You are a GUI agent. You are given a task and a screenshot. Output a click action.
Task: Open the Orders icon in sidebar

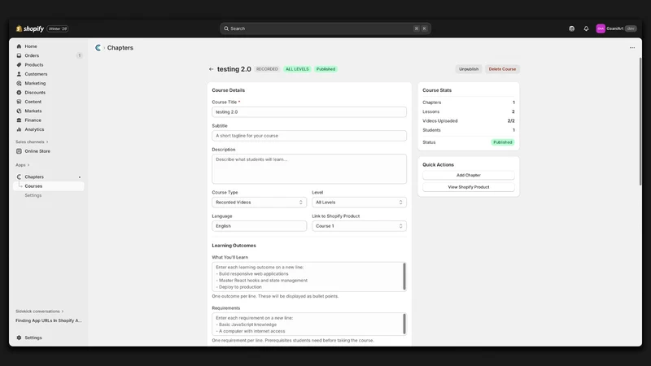coord(19,55)
